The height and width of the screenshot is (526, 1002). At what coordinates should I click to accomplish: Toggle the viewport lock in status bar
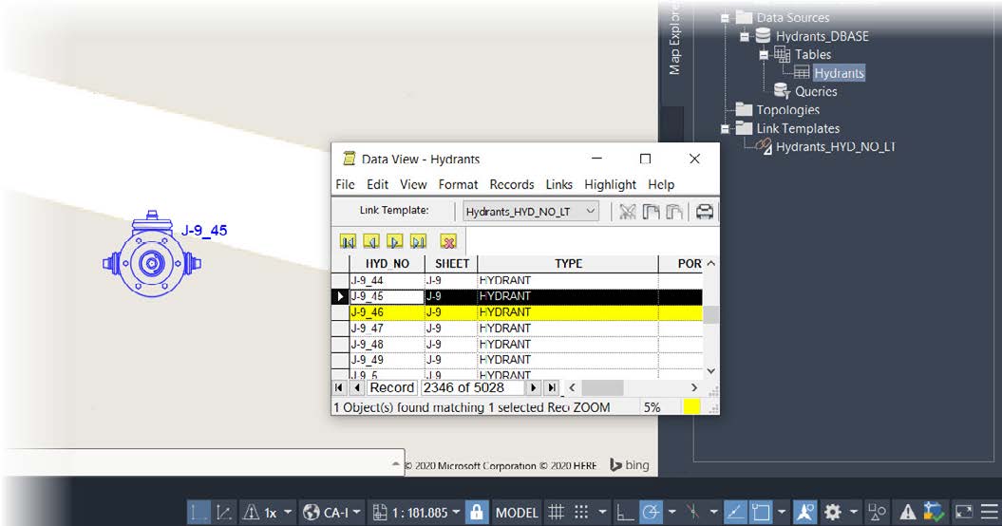click(x=476, y=512)
